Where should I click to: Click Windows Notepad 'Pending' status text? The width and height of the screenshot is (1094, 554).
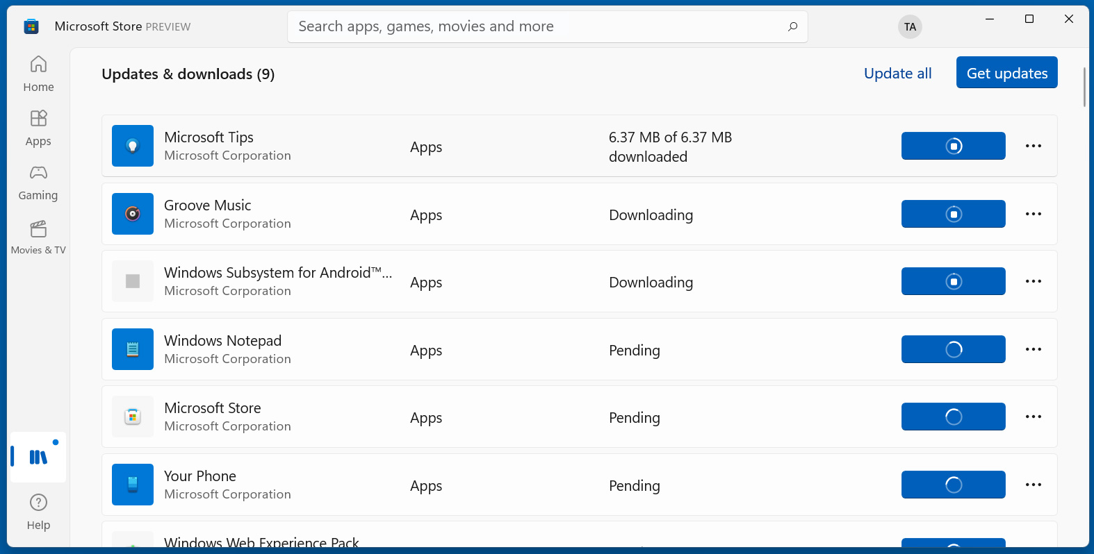635,351
